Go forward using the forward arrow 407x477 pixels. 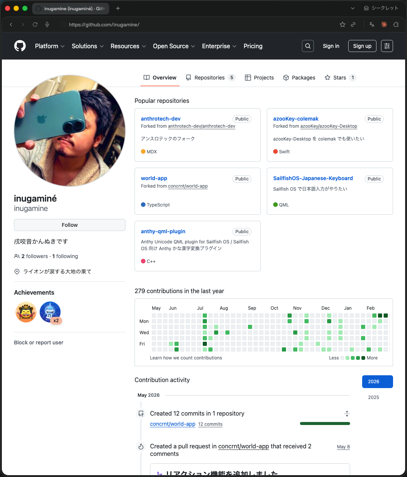23,24
